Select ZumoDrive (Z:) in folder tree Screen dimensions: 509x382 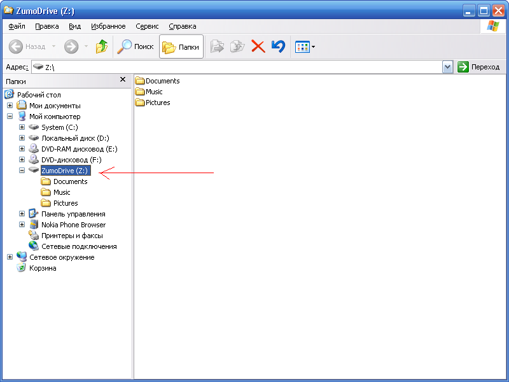pos(65,171)
